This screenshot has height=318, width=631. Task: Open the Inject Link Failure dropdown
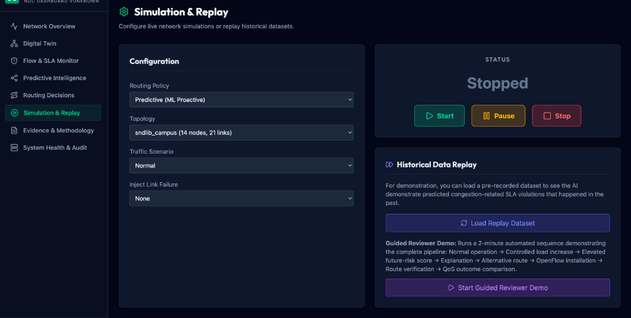click(x=242, y=198)
